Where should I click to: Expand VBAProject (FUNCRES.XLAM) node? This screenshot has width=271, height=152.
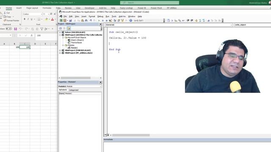(60, 50)
